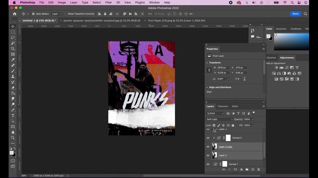
Task: Select the Eraser tool
Action: (x=13, y=88)
